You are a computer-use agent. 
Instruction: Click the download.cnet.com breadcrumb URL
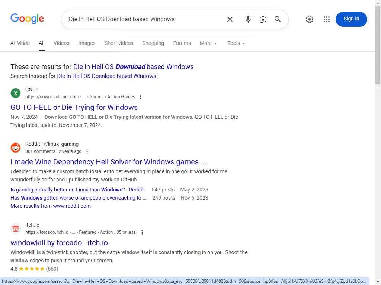80,97
